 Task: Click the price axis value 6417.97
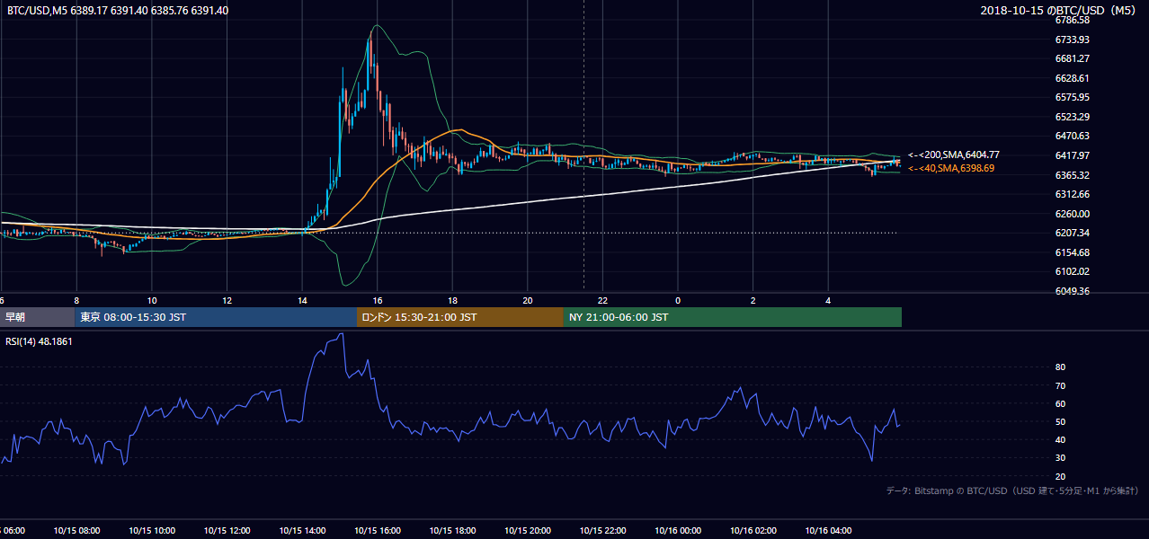[1073, 155]
